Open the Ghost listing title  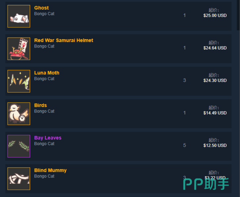point(41,8)
